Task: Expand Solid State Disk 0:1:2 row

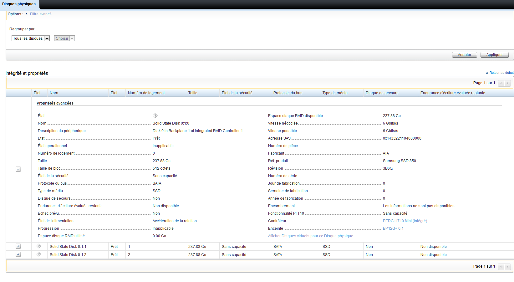Action: [x=18, y=255]
